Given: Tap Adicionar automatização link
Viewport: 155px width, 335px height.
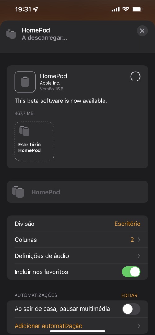Looking at the screenshot, I should [x=48, y=326].
